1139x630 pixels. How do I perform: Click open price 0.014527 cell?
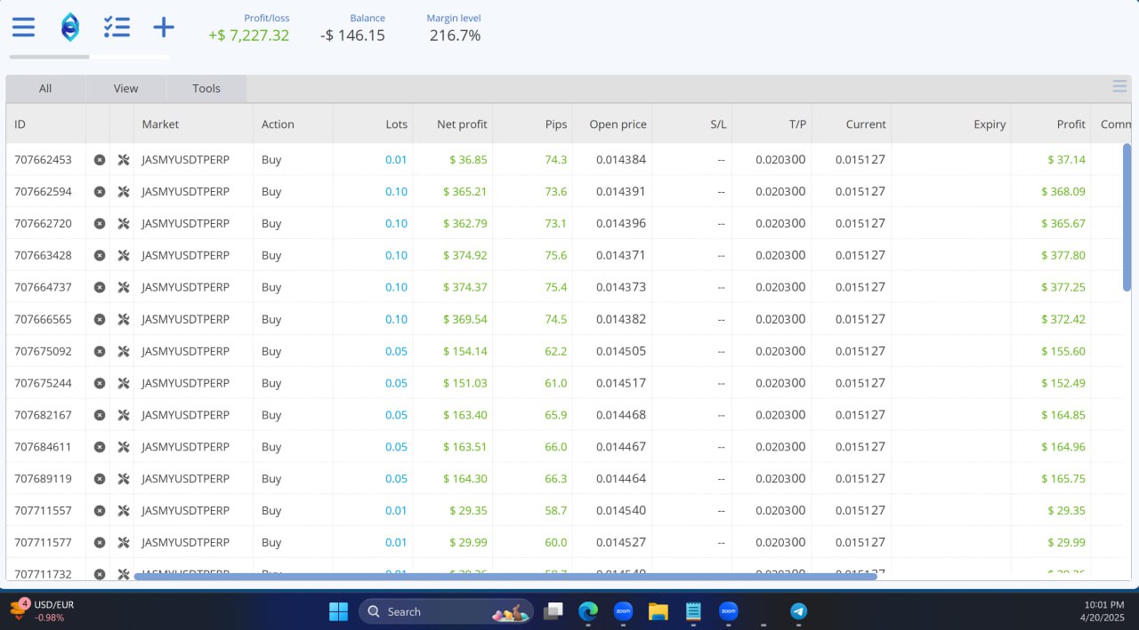pyautogui.click(x=621, y=543)
